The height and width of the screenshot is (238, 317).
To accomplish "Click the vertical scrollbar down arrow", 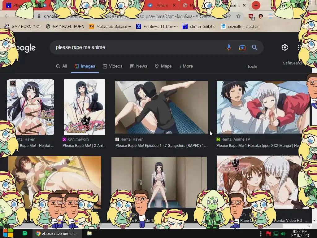I will tap(314, 221).
